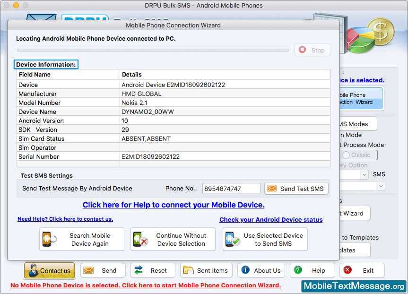Screen dimensions: 408x294
Task: Open About Us
Action: tap(261, 270)
